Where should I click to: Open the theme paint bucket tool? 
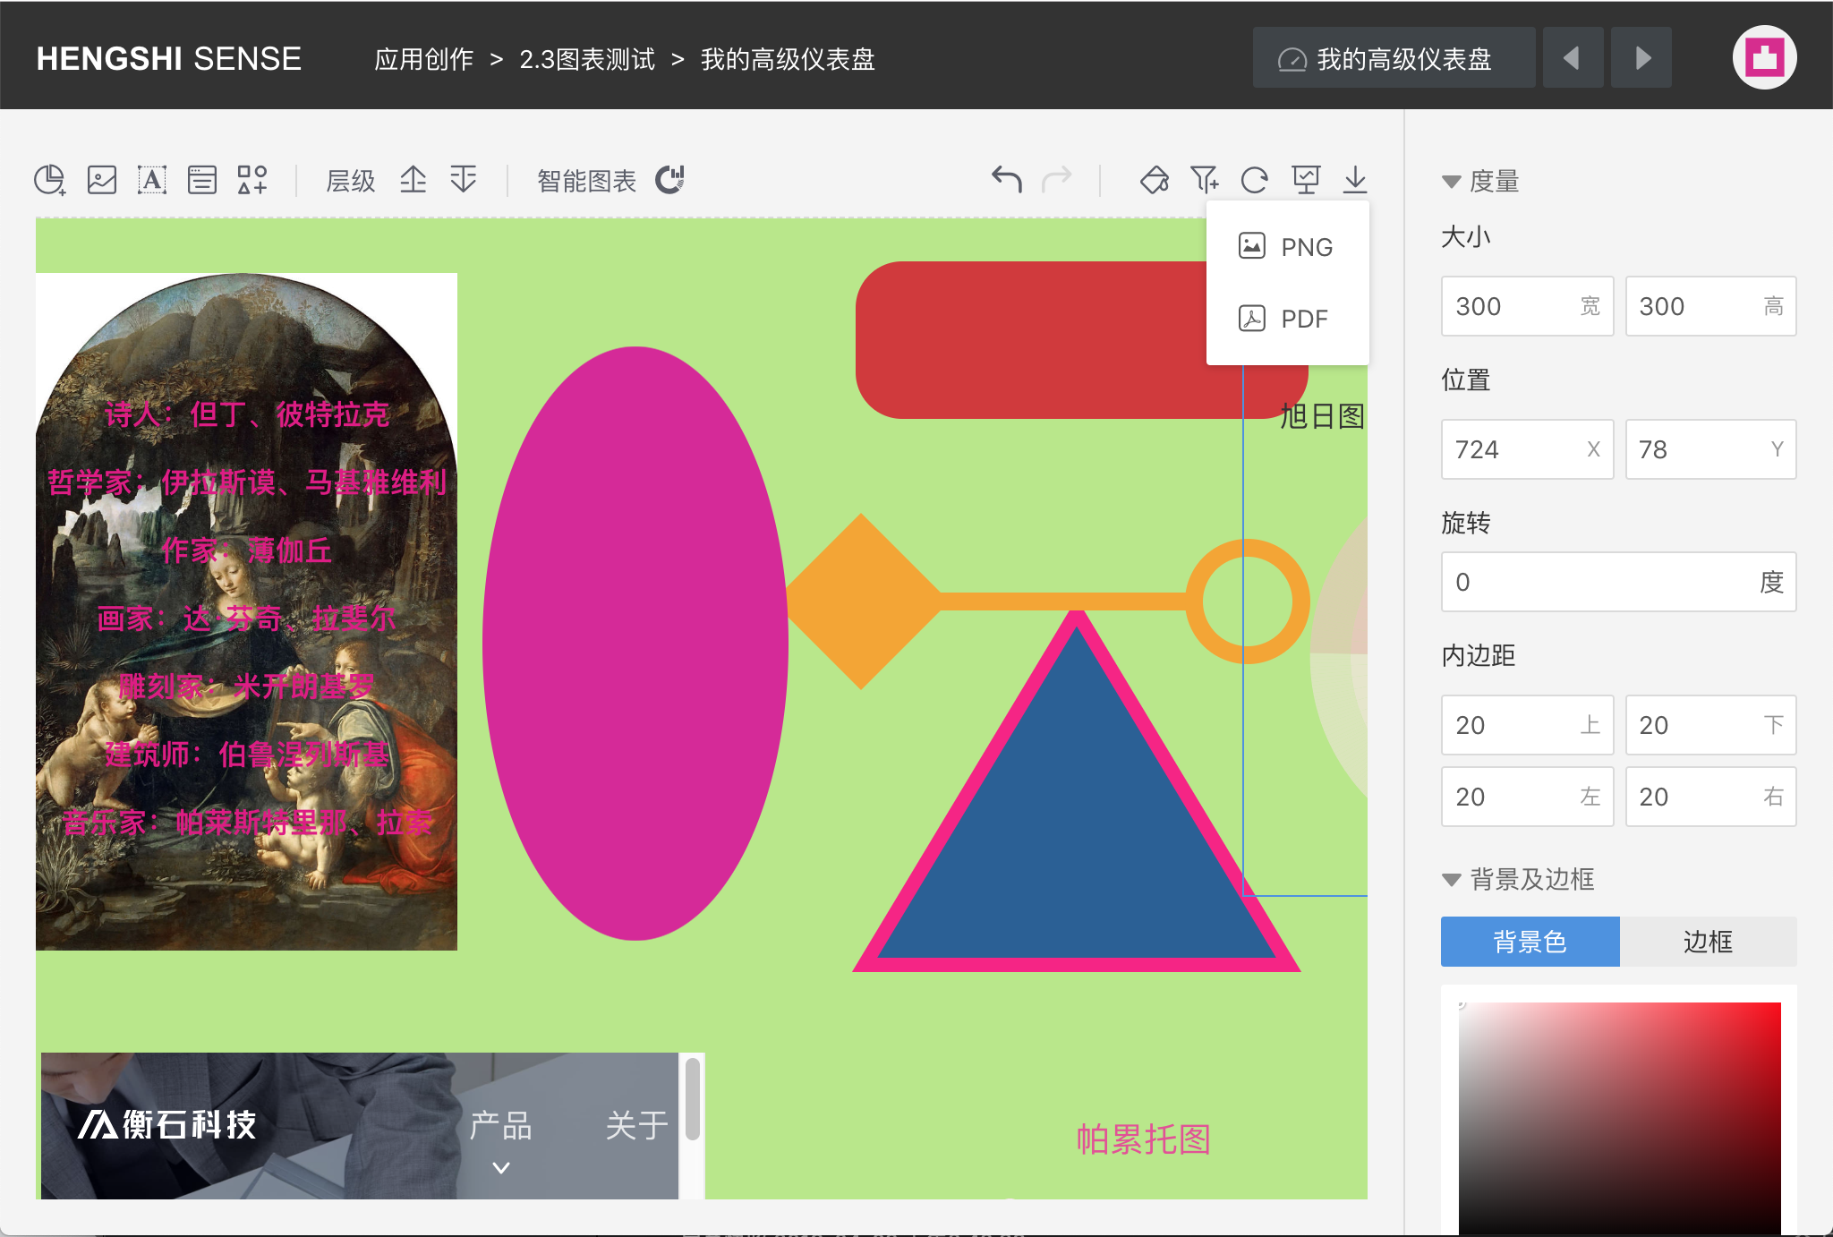tap(1155, 180)
